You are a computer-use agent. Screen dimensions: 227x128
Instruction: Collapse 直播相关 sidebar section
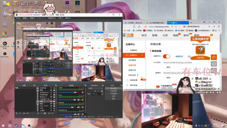(142, 55)
